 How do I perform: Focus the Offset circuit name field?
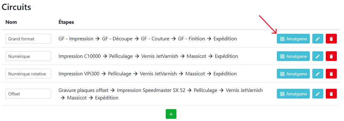point(28,94)
